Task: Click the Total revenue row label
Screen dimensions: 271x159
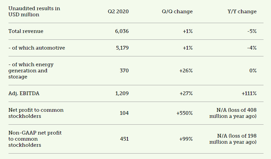Action: click(26, 31)
